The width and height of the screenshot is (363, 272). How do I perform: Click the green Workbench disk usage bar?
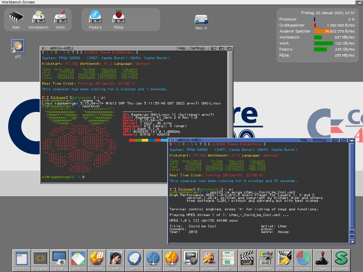click(x=318, y=37)
